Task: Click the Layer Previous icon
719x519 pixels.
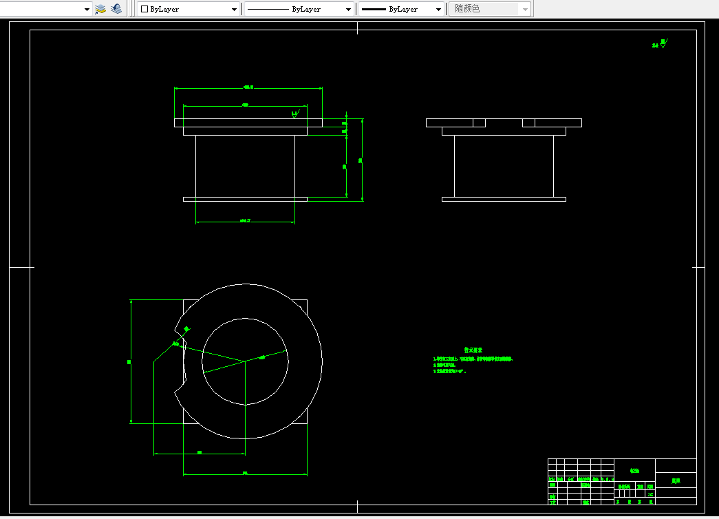Action: 116,9
